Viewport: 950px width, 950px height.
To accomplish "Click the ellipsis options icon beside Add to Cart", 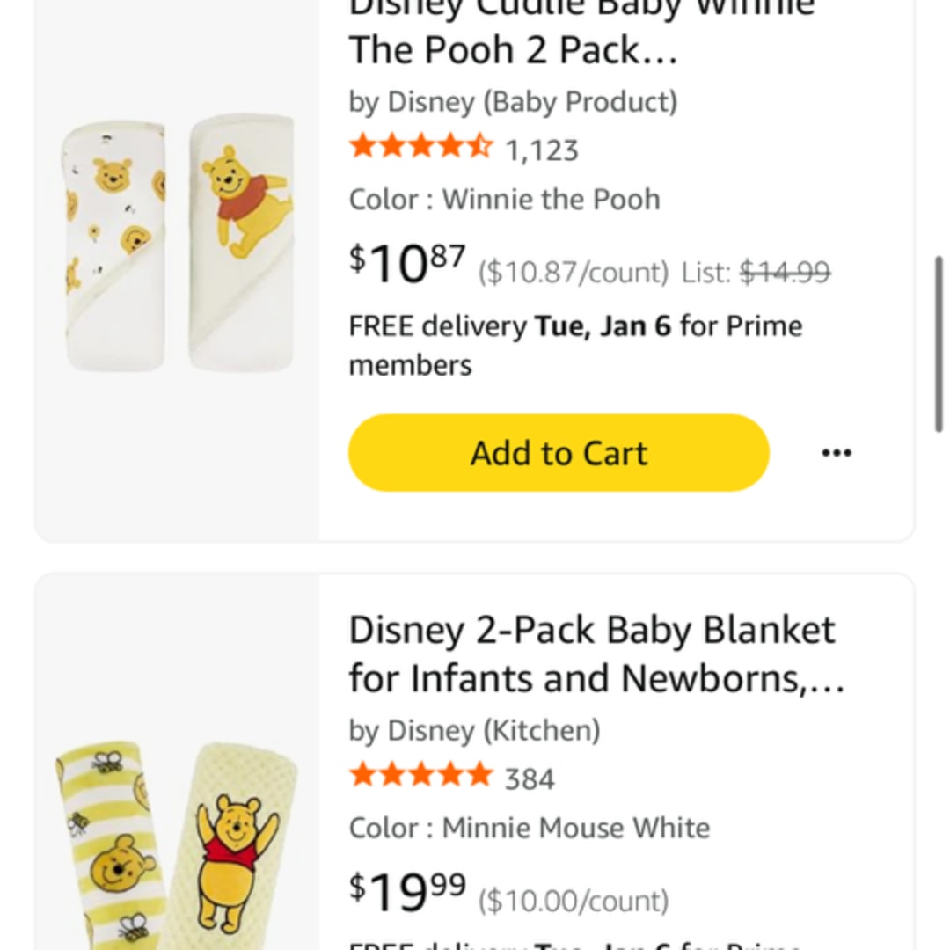I will 837,452.
